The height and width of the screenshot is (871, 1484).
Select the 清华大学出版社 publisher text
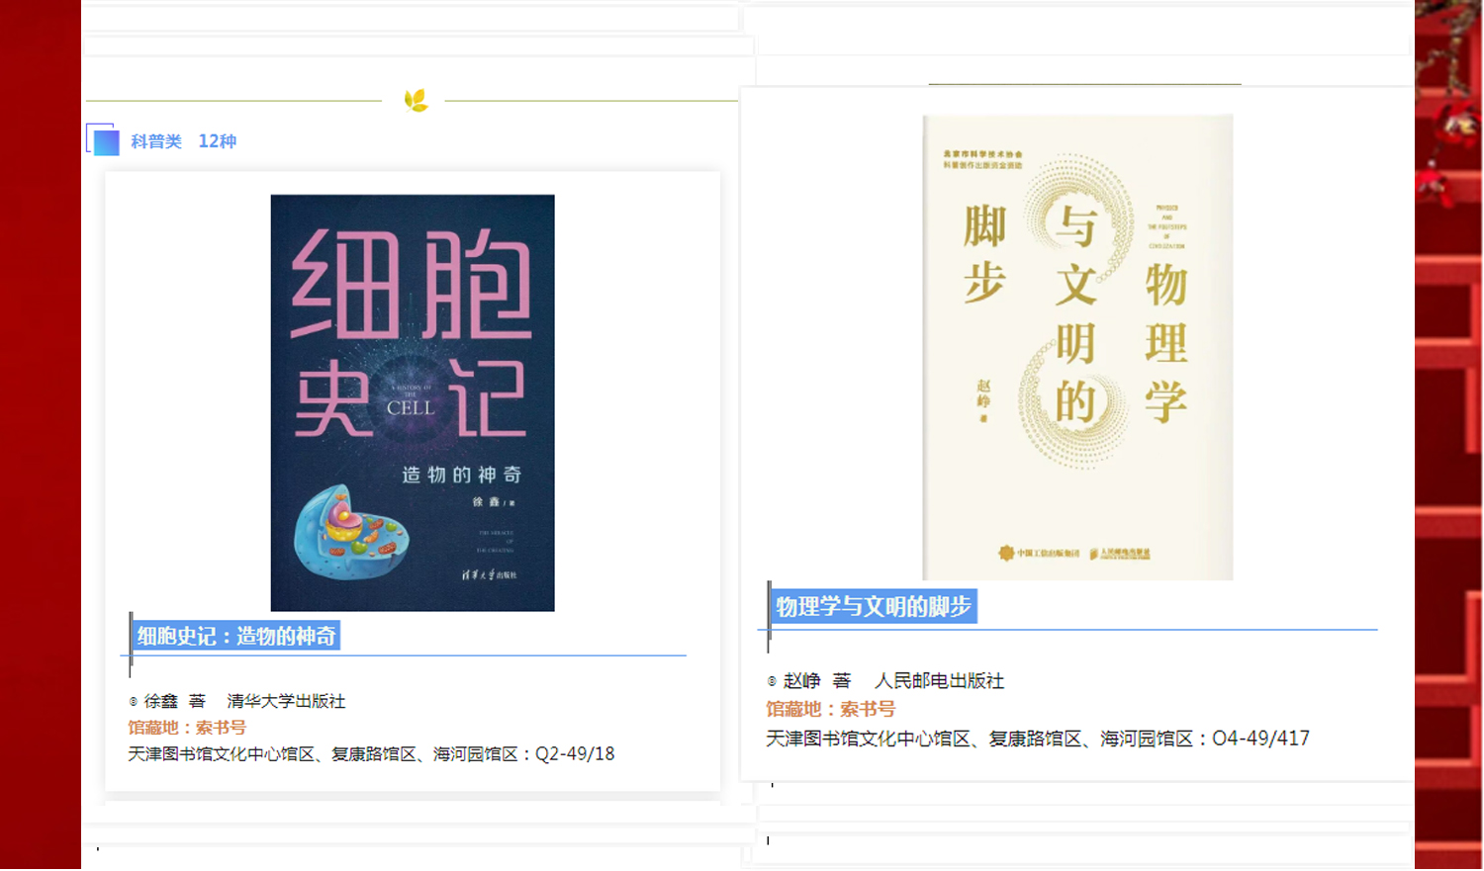(x=286, y=701)
